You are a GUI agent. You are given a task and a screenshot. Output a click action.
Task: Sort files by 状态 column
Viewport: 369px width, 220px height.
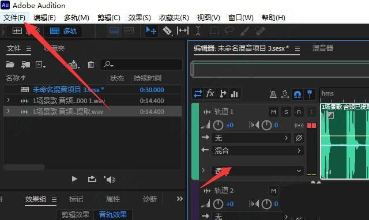tap(117, 78)
